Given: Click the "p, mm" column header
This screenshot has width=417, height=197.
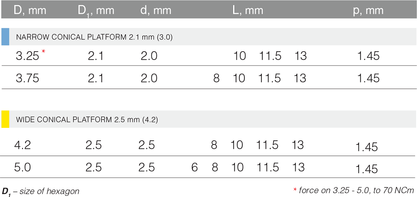Looking at the screenshot, I should pyautogui.click(x=368, y=11).
